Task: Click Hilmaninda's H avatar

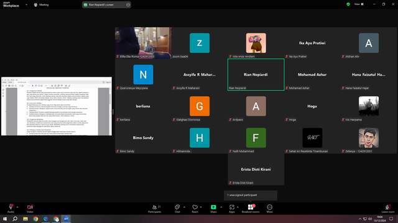Action: [x=200, y=138]
